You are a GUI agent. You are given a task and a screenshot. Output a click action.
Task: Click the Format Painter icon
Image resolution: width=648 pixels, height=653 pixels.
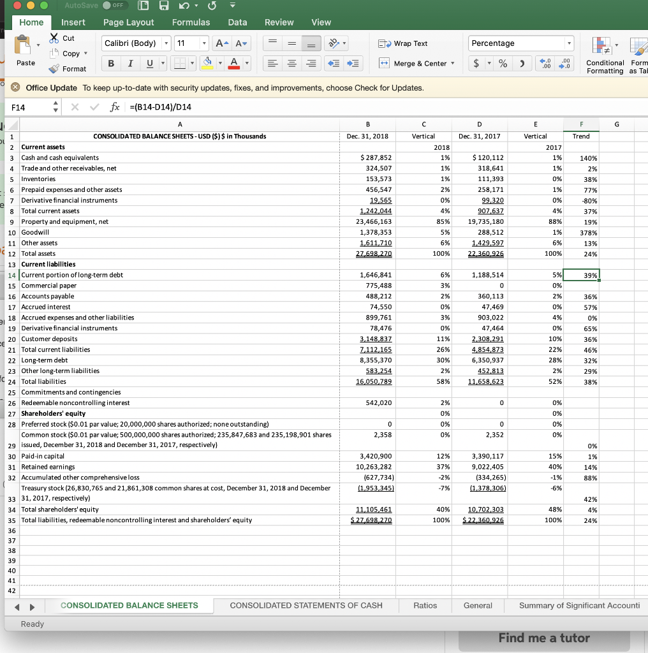point(54,68)
